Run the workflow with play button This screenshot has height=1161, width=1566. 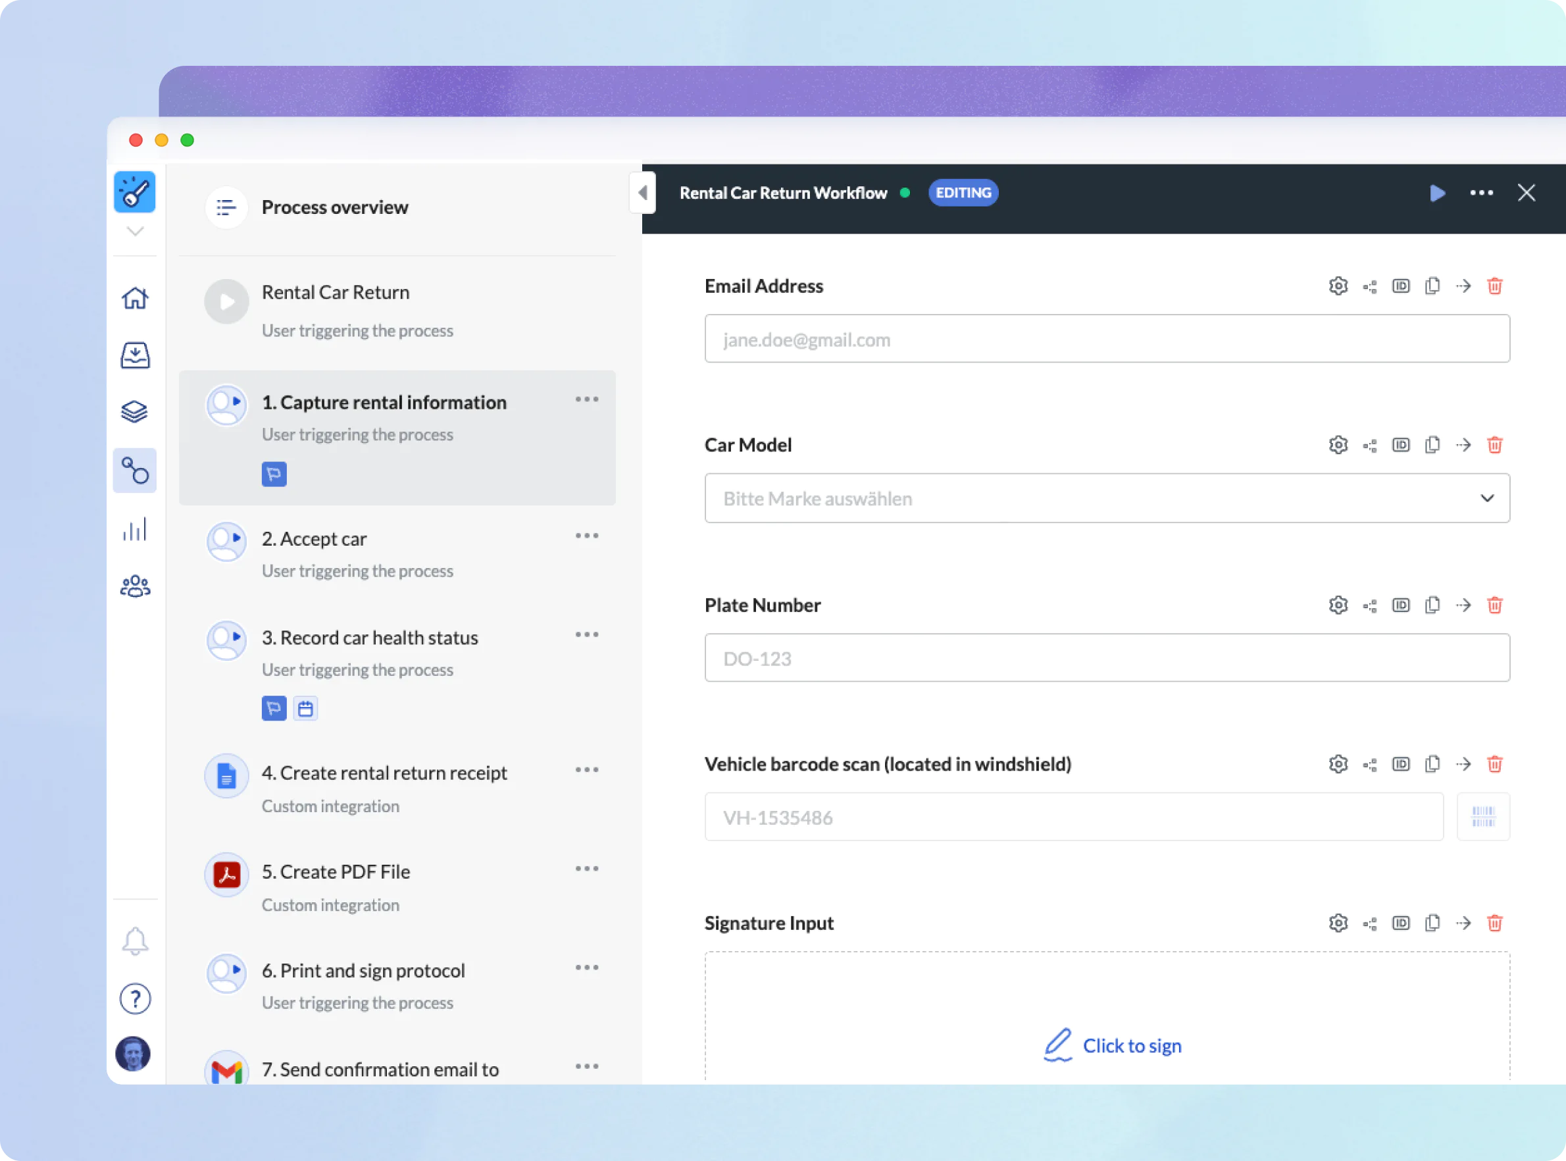[1437, 193]
